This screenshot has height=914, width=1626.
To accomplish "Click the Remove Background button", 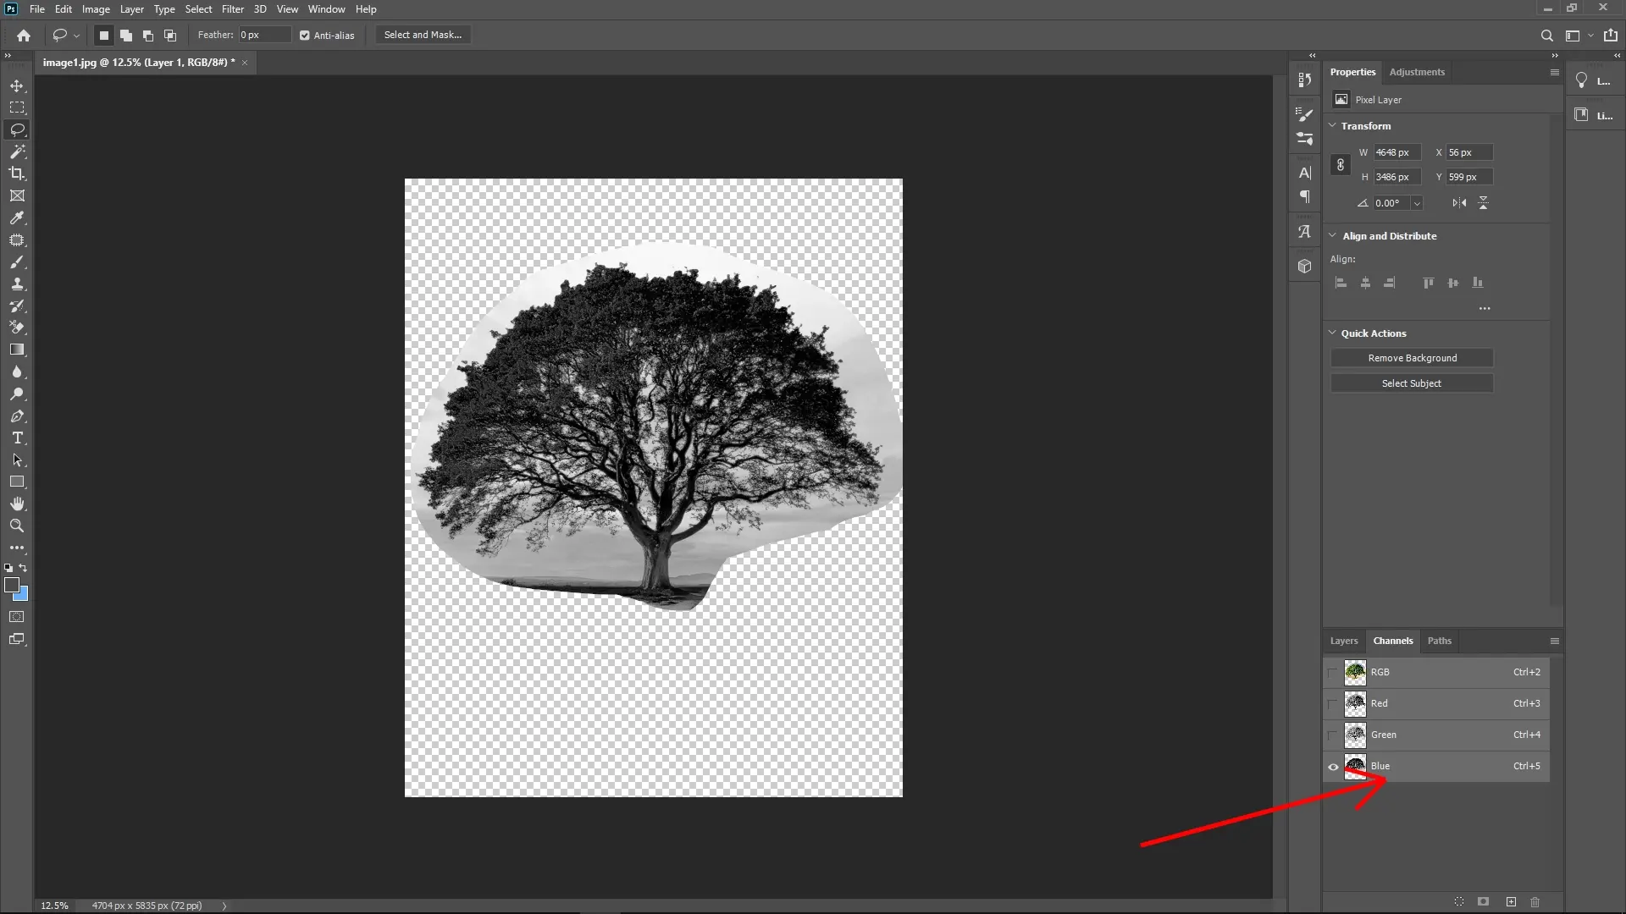I will click(x=1412, y=357).
